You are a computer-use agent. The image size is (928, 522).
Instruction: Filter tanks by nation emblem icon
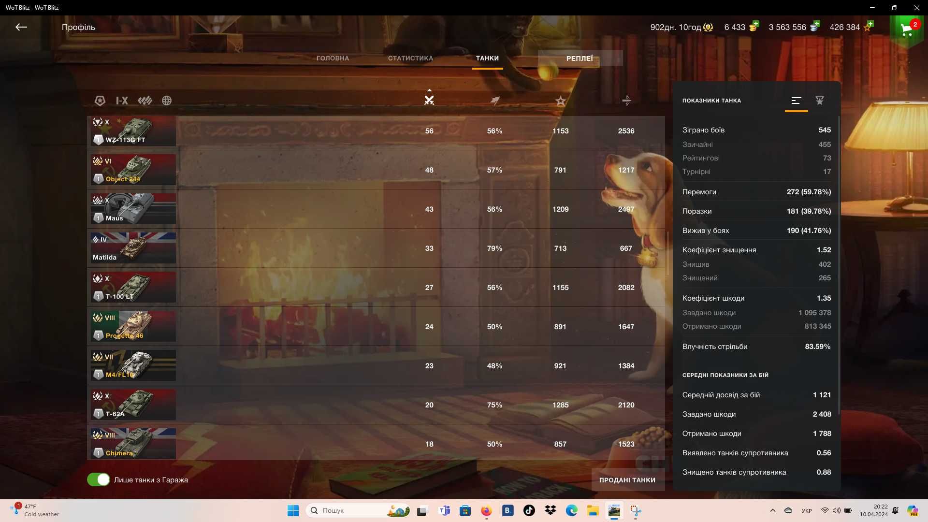point(100,101)
